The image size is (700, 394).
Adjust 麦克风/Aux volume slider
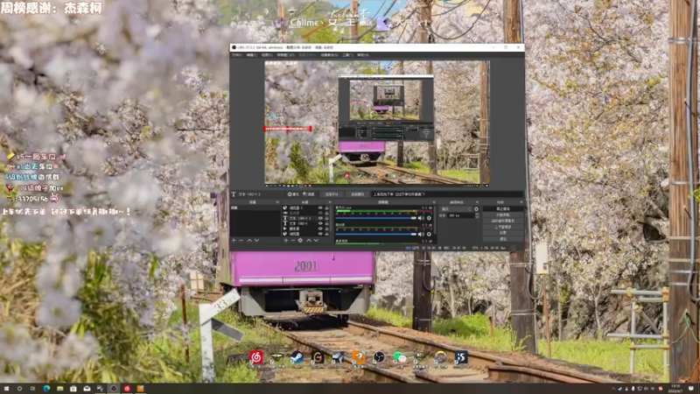[x=376, y=218]
